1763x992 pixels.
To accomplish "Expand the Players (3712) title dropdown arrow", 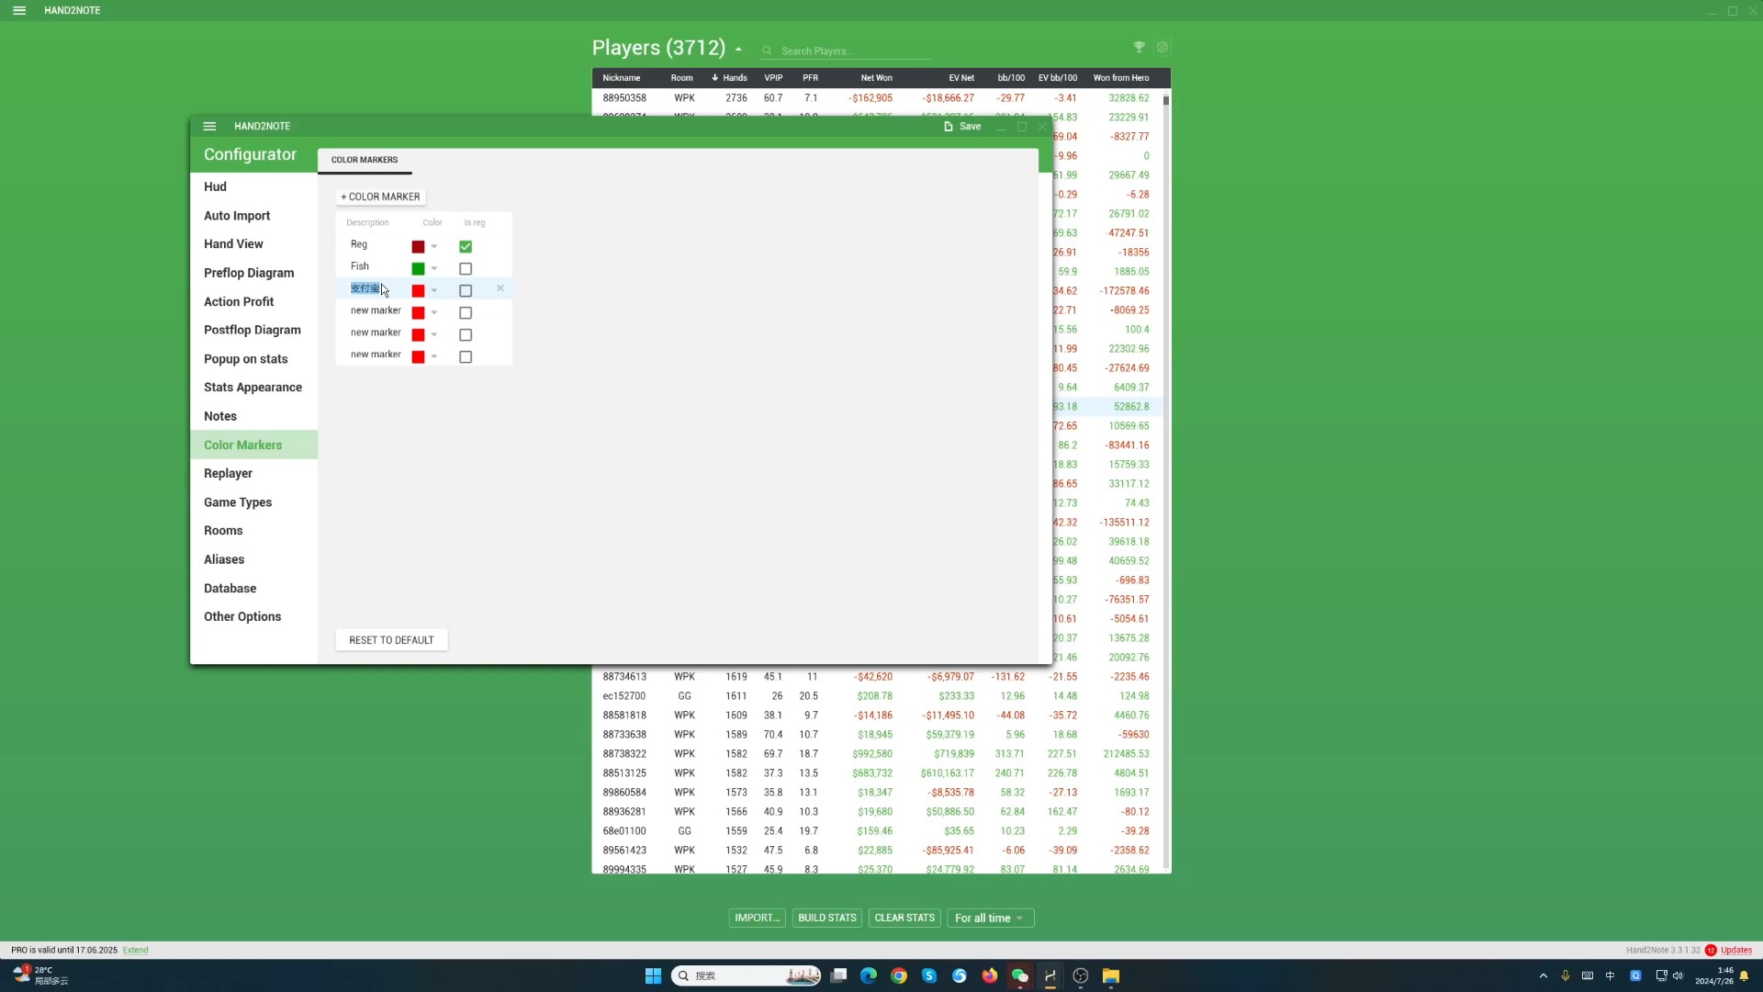I will [738, 50].
